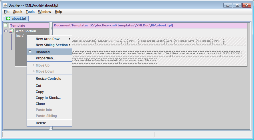This screenshot has height=140, width=254.
Task: Click Clone in the context menu
Action: (40, 104)
